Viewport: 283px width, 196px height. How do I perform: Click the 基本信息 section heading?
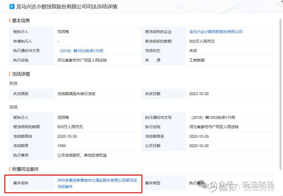(21, 20)
